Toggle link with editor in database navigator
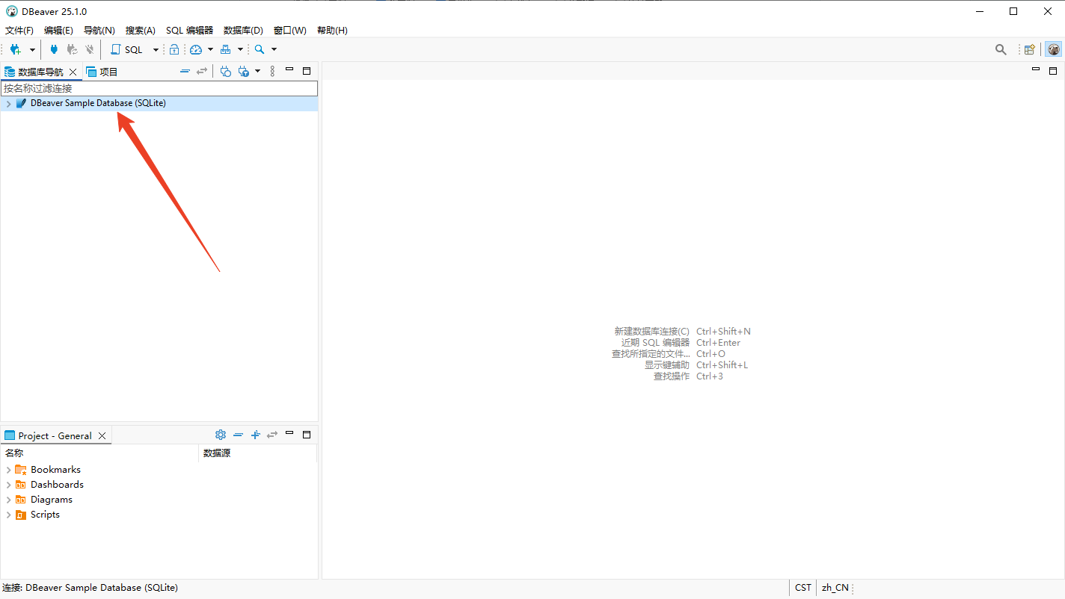The image size is (1065, 599). click(x=202, y=71)
